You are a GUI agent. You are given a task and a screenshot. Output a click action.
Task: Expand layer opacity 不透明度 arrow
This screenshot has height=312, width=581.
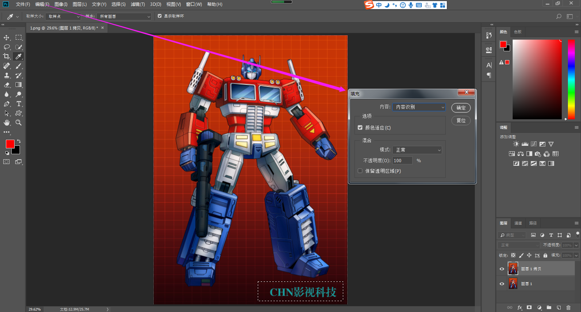tap(576, 245)
